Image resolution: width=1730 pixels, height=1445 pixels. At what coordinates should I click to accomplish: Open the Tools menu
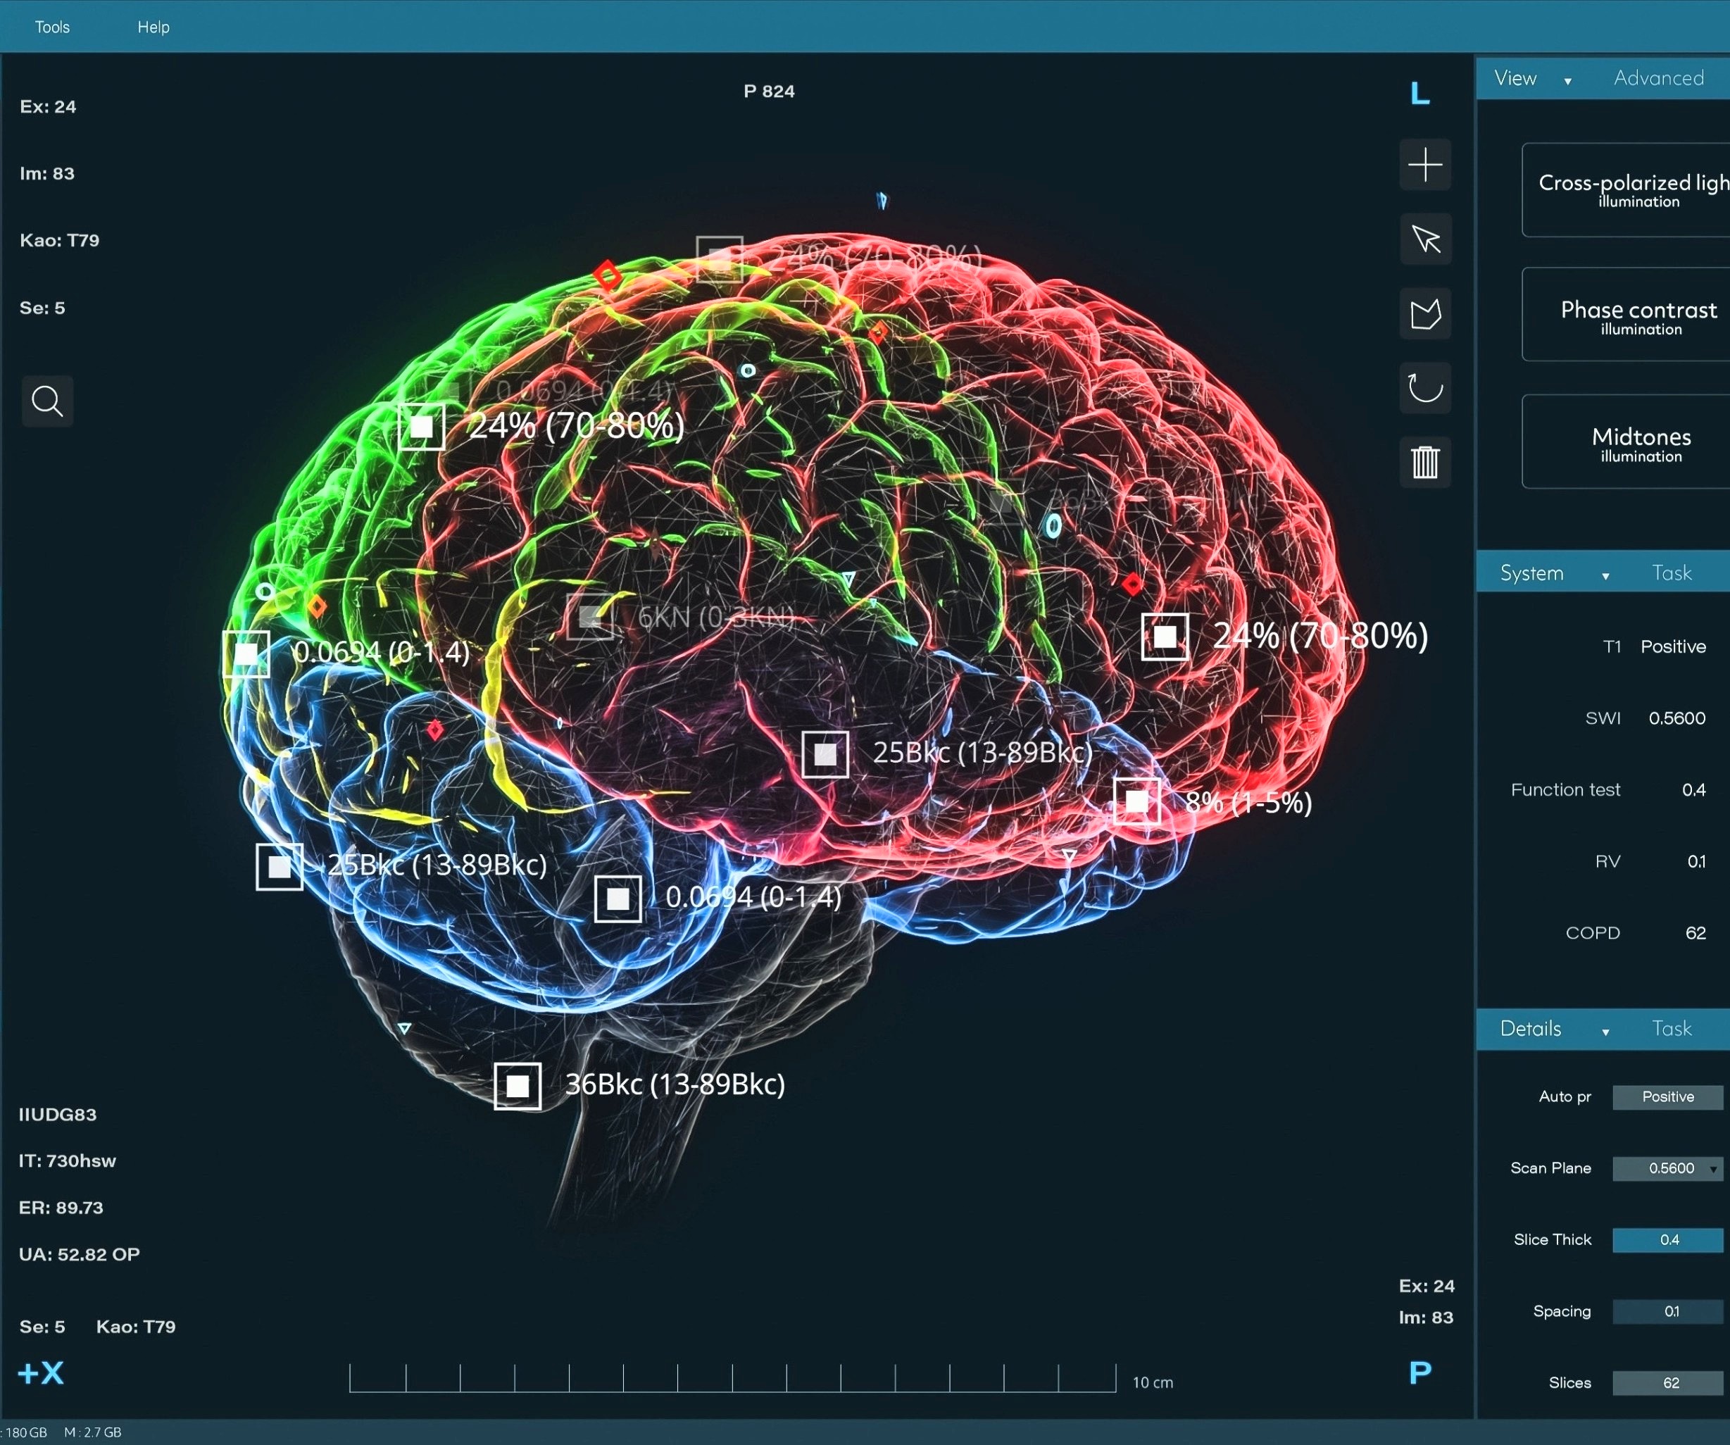[x=52, y=27]
